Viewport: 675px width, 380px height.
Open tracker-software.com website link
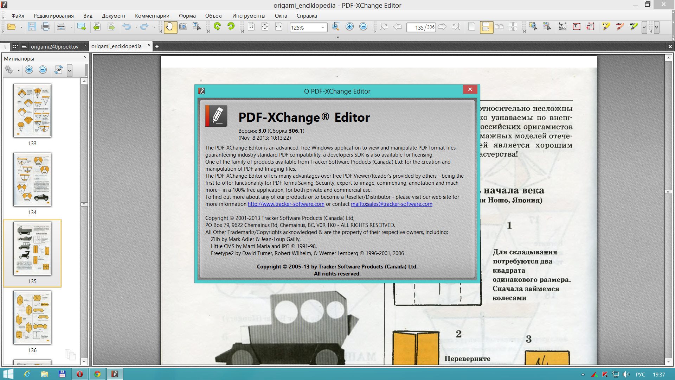286,204
